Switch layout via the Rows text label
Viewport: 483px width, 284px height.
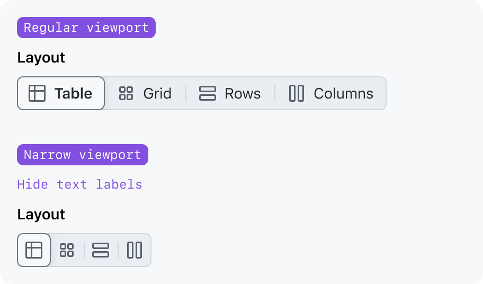(x=243, y=93)
